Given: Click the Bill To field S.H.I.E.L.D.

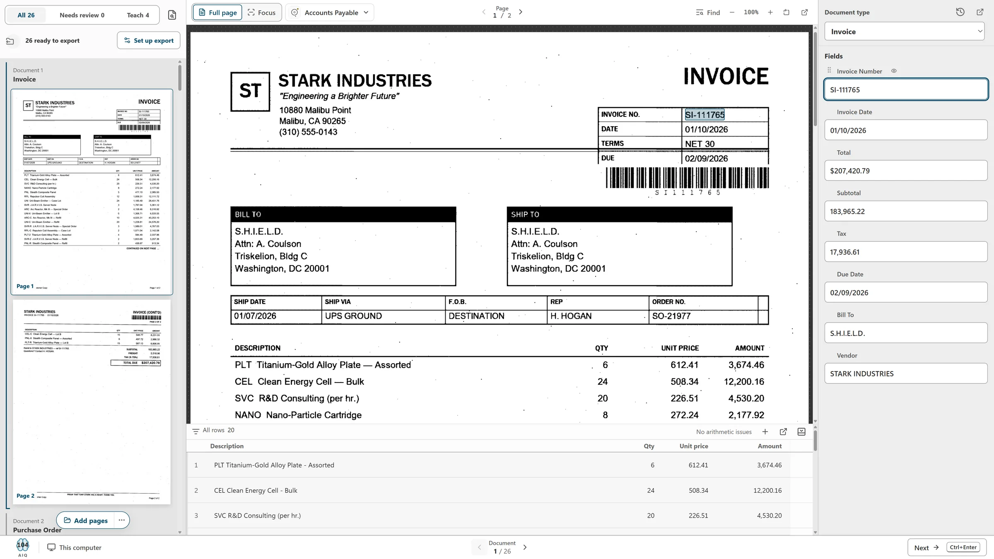Looking at the screenshot, I should pyautogui.click(x=906, y=333).
